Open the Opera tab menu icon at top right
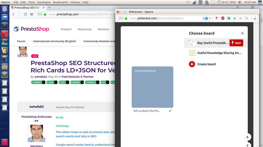The height and width of the screenshot is (147, 263). (x=237, y=7)
